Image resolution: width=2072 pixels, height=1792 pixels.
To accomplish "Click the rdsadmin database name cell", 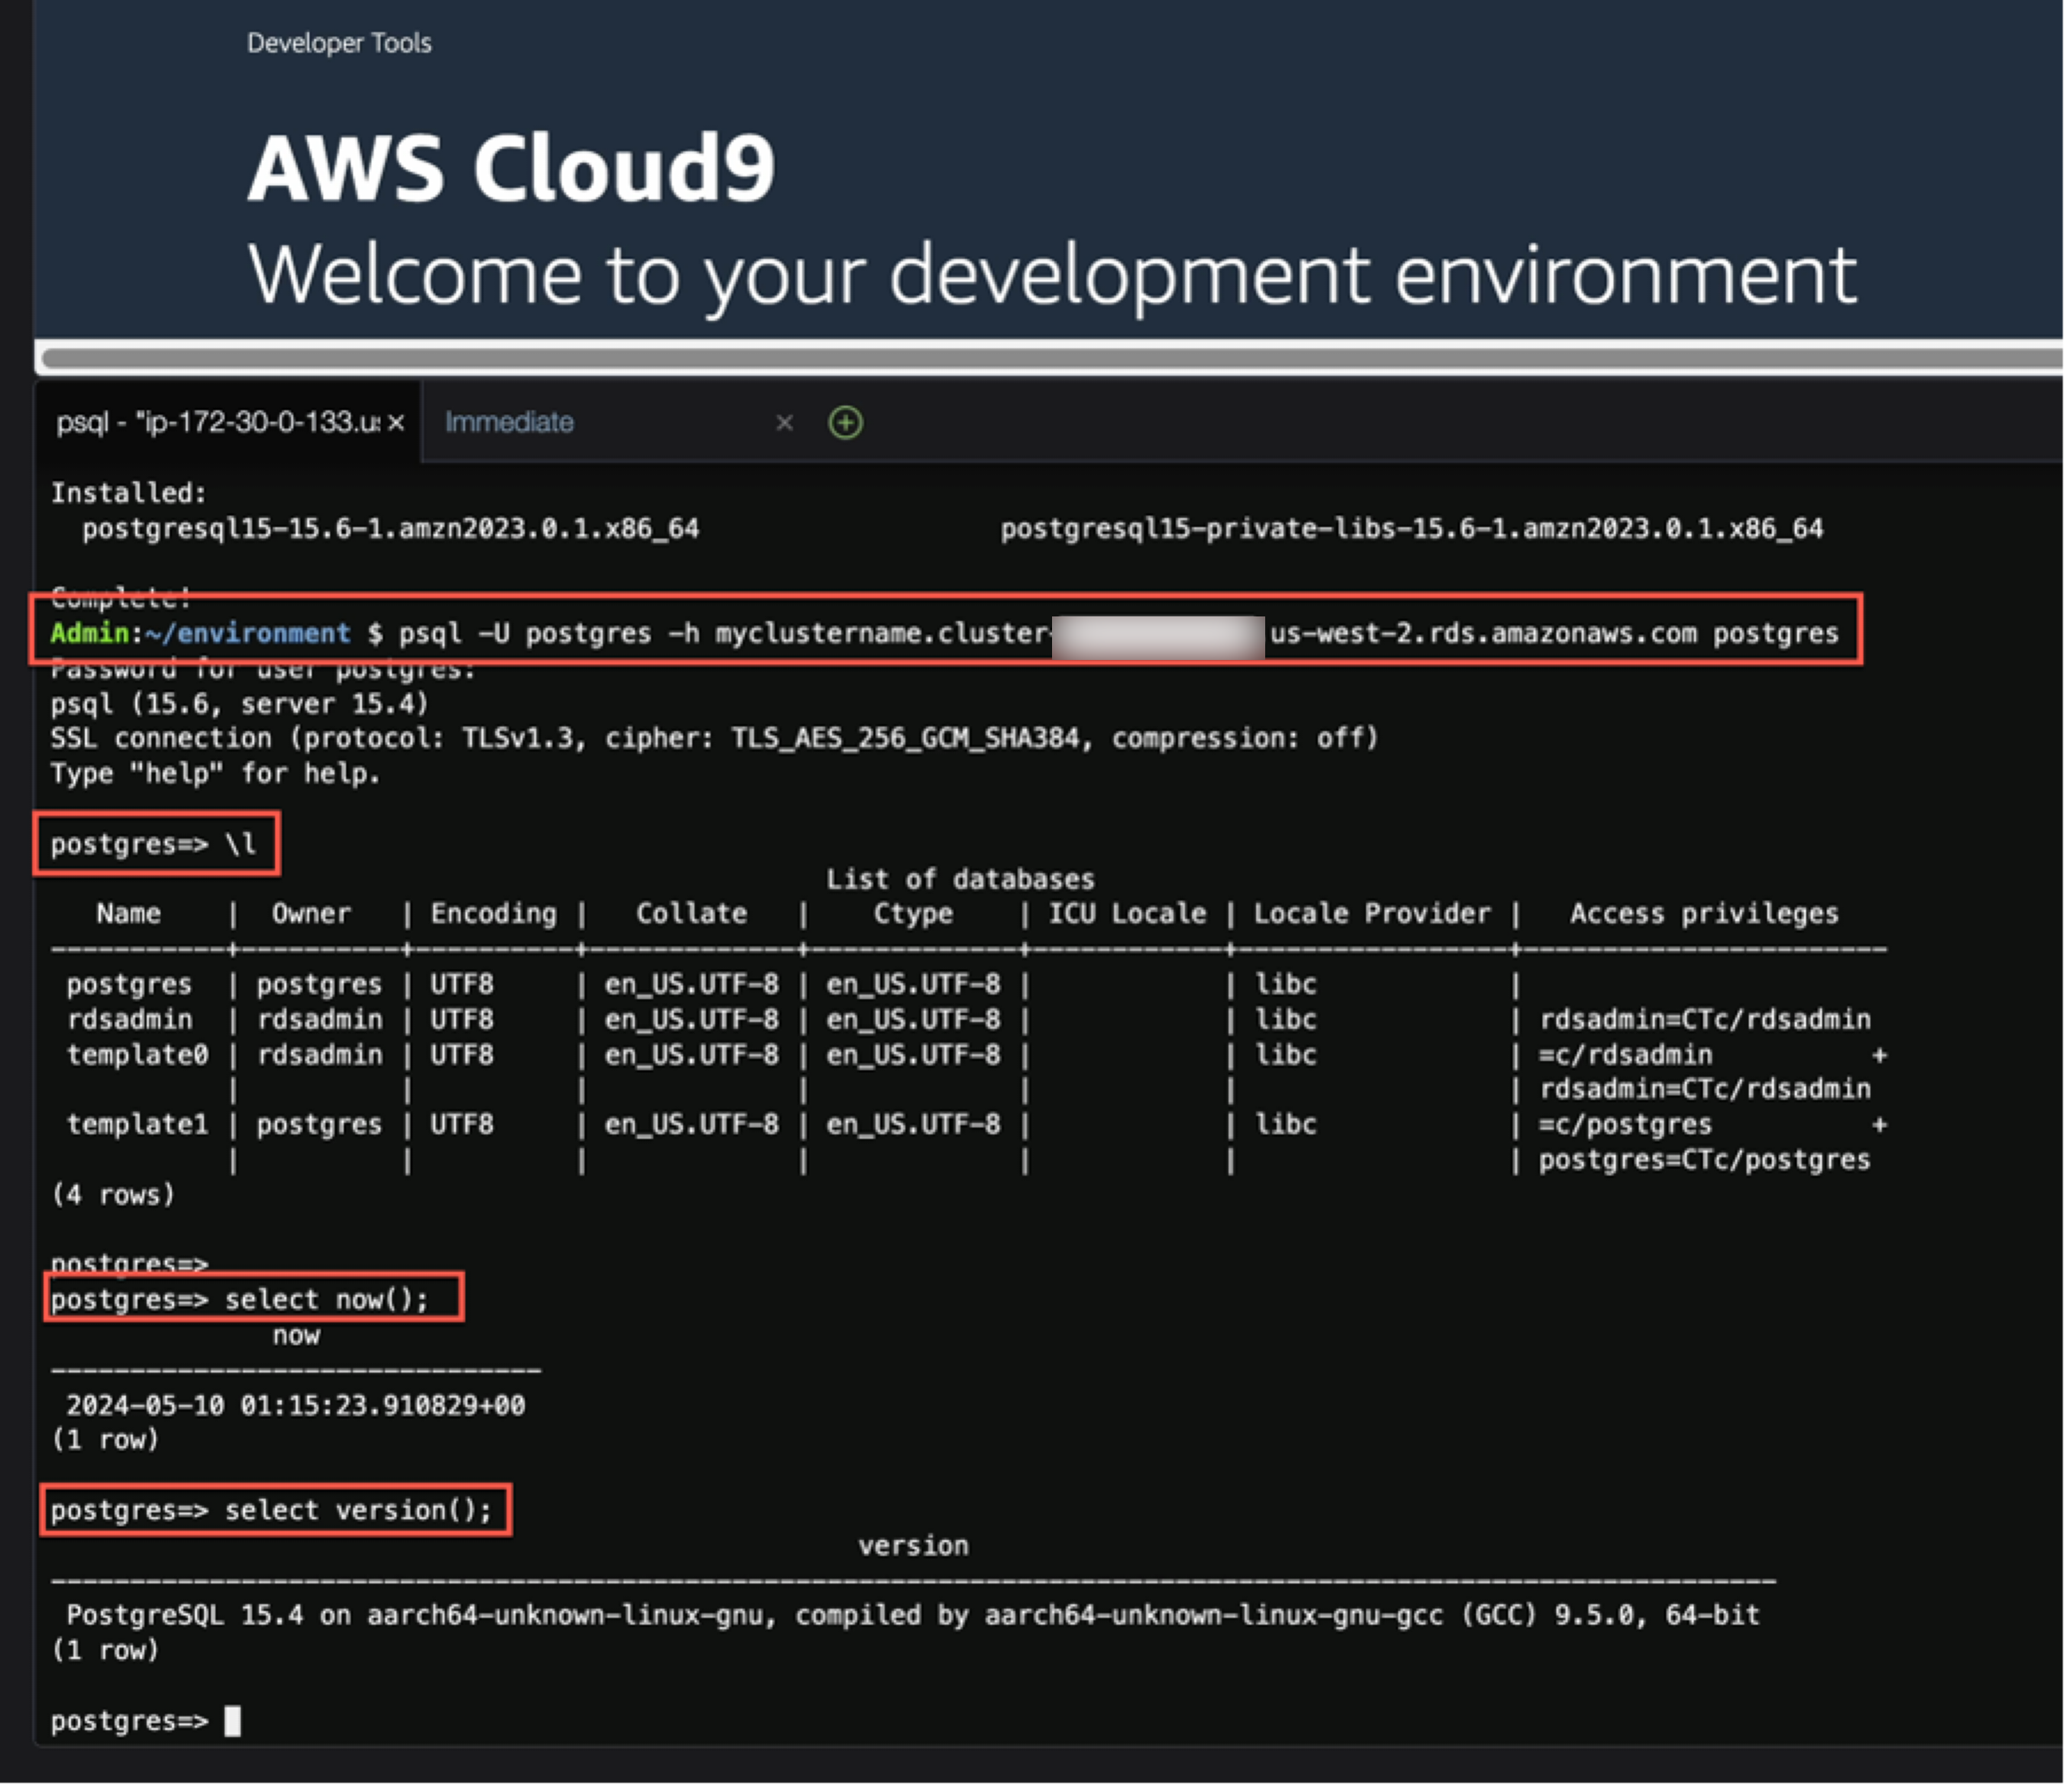I will 130,1020.
